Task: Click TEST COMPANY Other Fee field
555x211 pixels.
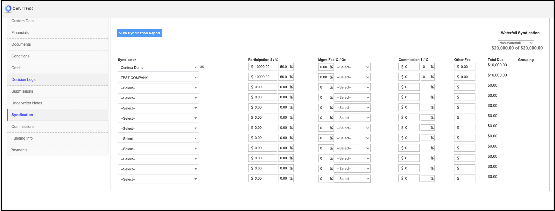Action: point(465,77)
